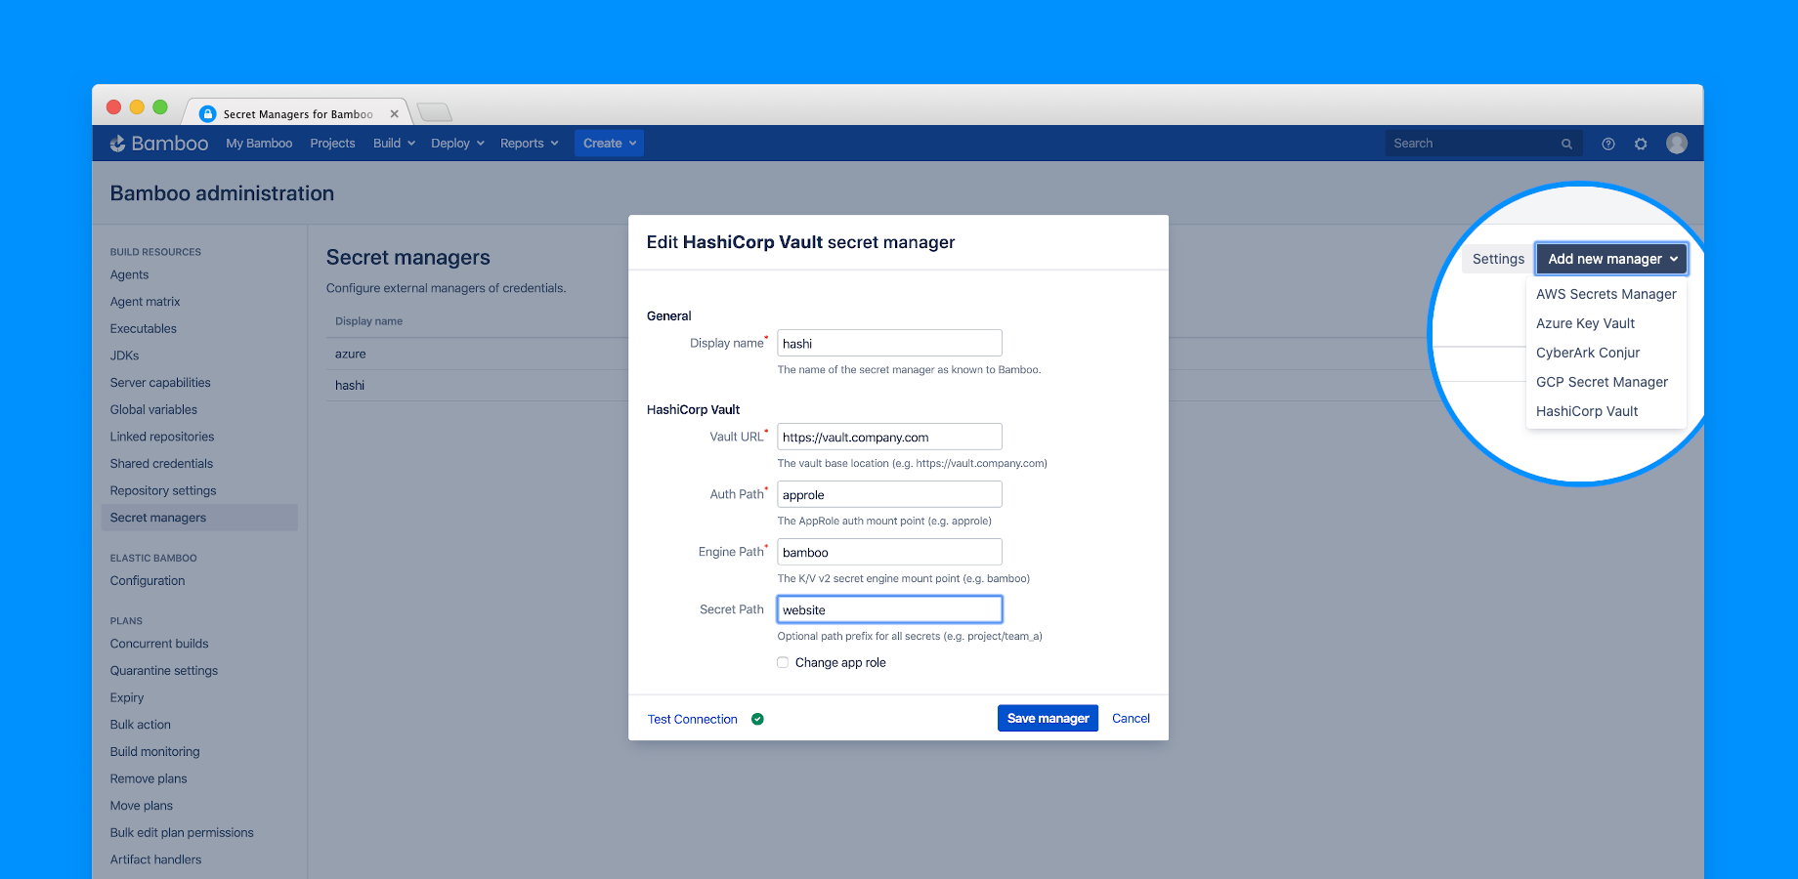The height and width of the screenshot is (879, 1798).
Task: Expand the Reports menu
Action: pyautogui.click(x=530, y=144)
